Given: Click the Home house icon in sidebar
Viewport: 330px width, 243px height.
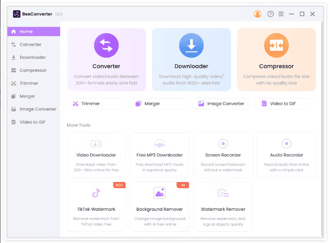Looking at the screenshot, I should tap(14, 31).
